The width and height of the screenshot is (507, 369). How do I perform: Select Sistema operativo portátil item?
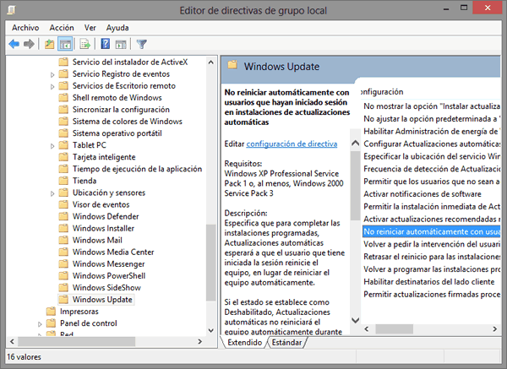coord(117,133)
